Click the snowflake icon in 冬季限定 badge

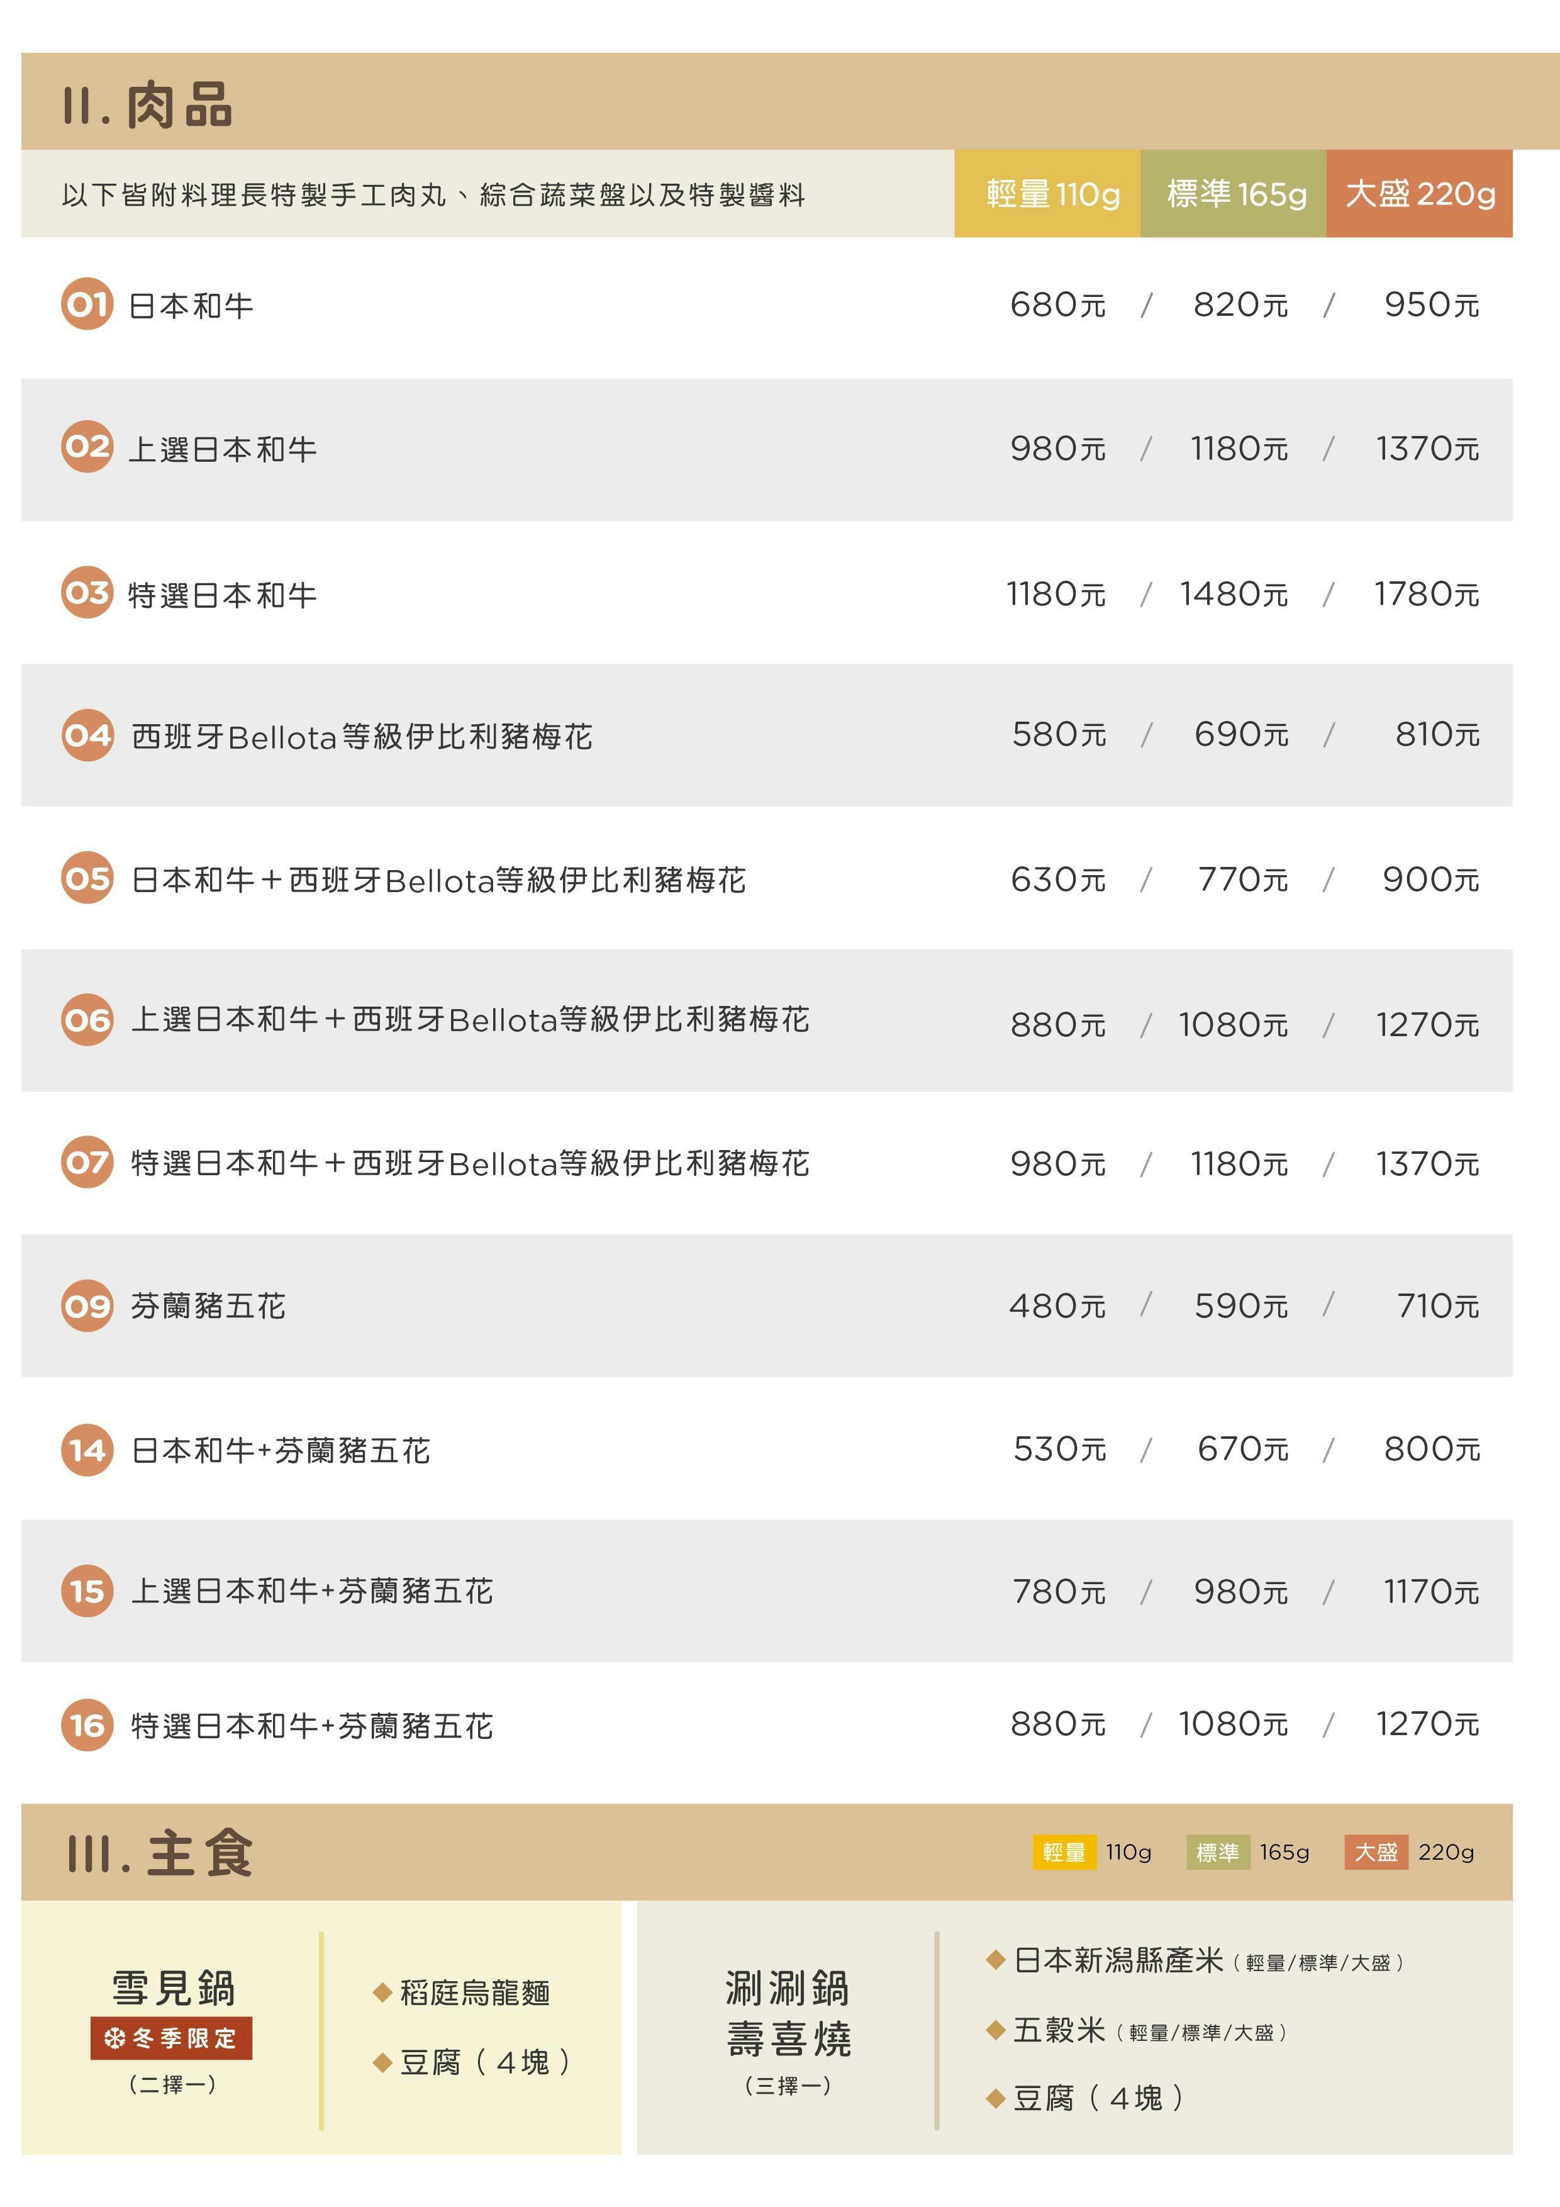[114, 2039]
